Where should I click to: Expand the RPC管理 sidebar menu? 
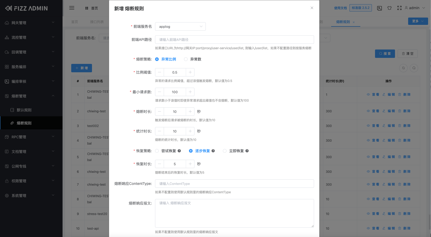[x=31, y=137]
